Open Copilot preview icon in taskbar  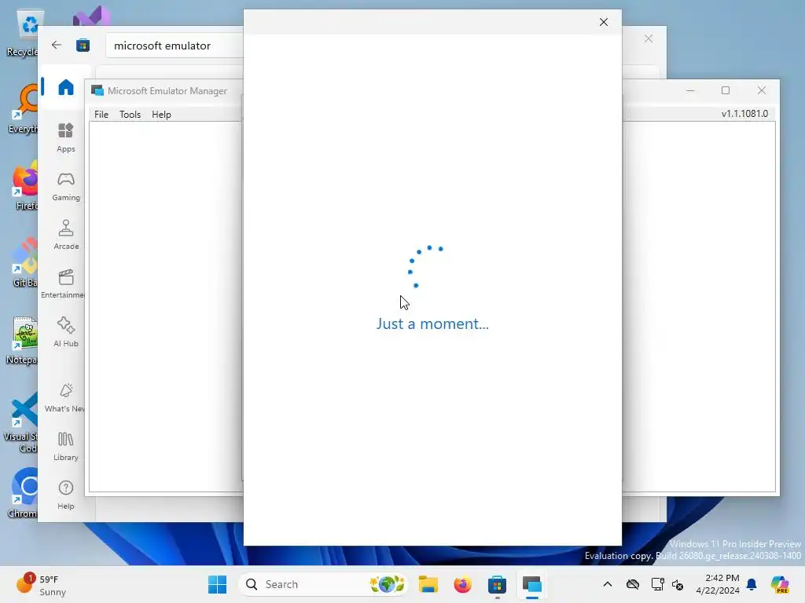tap(780, 584)
